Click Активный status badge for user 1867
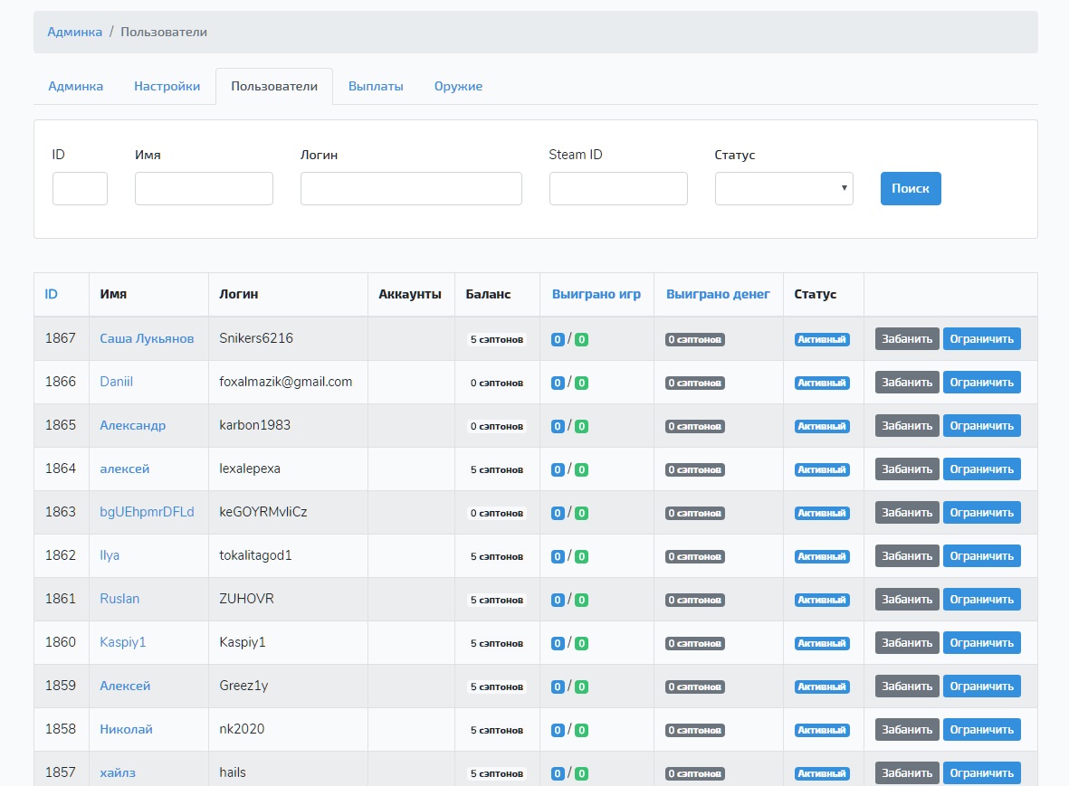The width and height of the screenshot is (1069, 786). point(822,339)
